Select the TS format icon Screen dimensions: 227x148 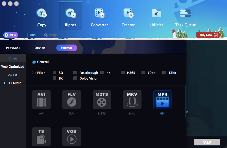[x=41, y=137]
